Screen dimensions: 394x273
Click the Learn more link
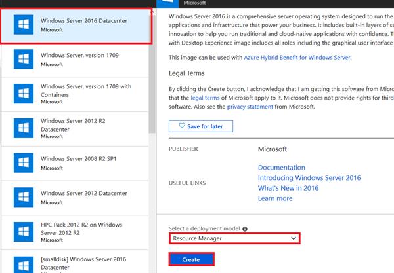click(275, 198)
